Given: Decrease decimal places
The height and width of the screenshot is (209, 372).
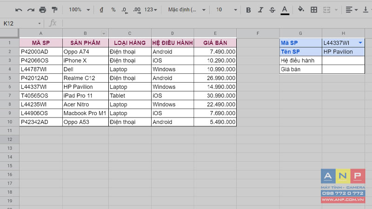Looking at the screenshot, I should click(125, 10).
